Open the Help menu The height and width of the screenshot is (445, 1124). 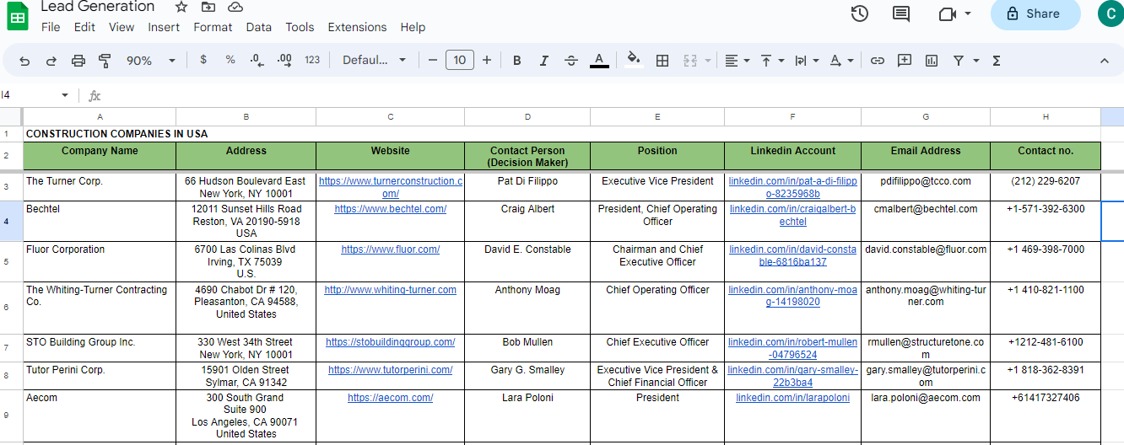point(413,27)
